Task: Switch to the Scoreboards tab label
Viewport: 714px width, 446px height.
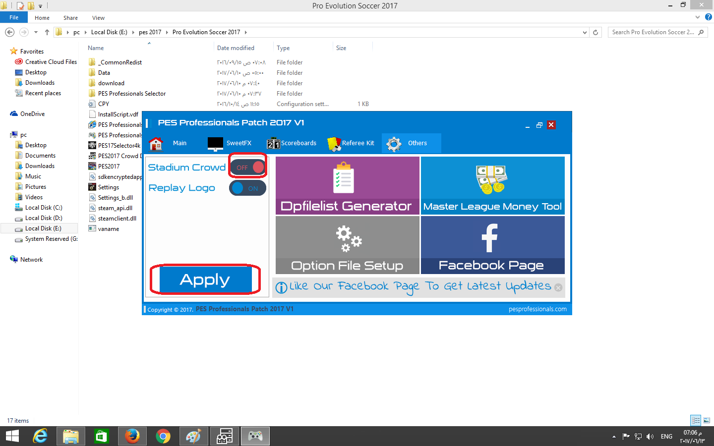Action: (x=298, y=143)
